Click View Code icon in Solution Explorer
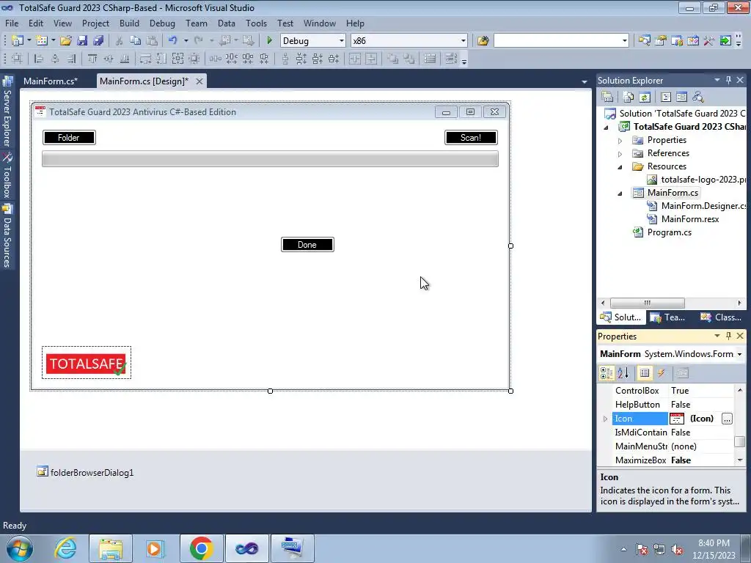 click(x=666, y=97)
